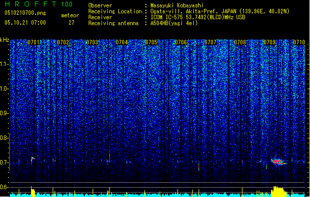Click the 0708 time marker
This screenshot has width=310, height=197.
coord(240,42)
